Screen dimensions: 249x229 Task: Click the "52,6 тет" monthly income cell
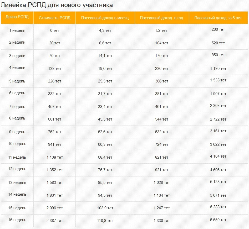105,132
